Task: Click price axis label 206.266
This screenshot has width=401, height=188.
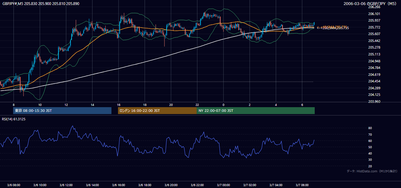Action: tap(374, 7)
